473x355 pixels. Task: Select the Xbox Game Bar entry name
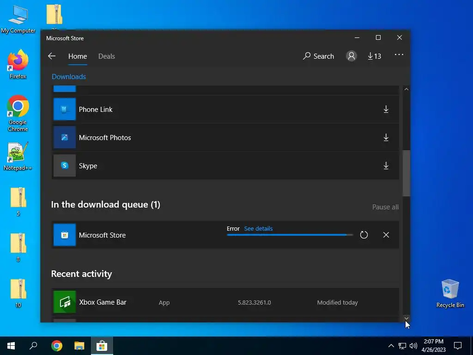click(103, 302)
